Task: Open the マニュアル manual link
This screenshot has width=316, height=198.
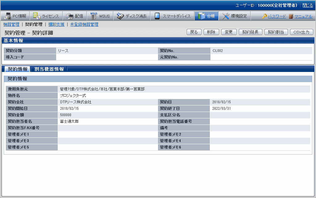Action: 301,16
